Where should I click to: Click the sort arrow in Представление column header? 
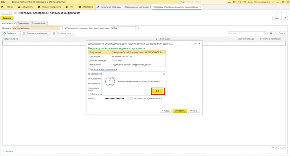click(x=156, y=39)
